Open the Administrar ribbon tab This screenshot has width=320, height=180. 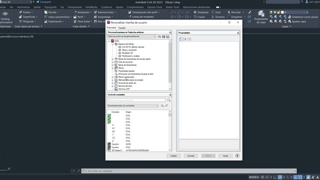23,7
